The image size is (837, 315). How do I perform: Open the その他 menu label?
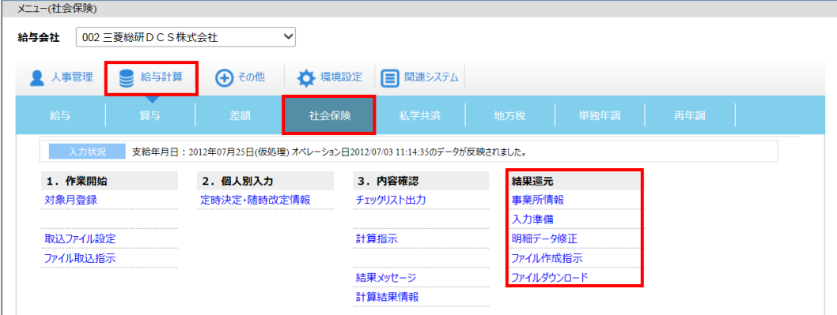(251, 78)
